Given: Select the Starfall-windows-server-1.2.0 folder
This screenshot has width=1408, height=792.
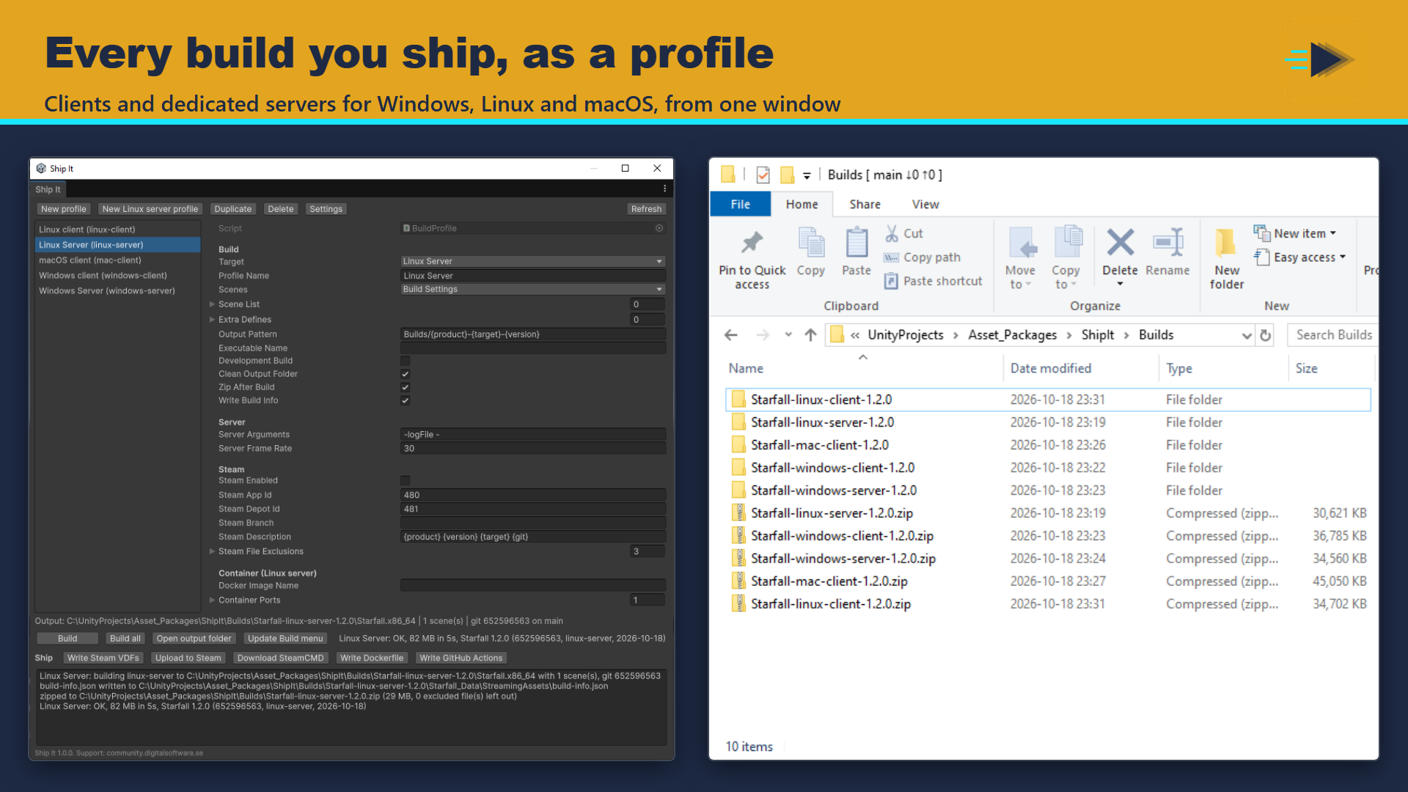Looking at the screenshot, I should 1048,491.
